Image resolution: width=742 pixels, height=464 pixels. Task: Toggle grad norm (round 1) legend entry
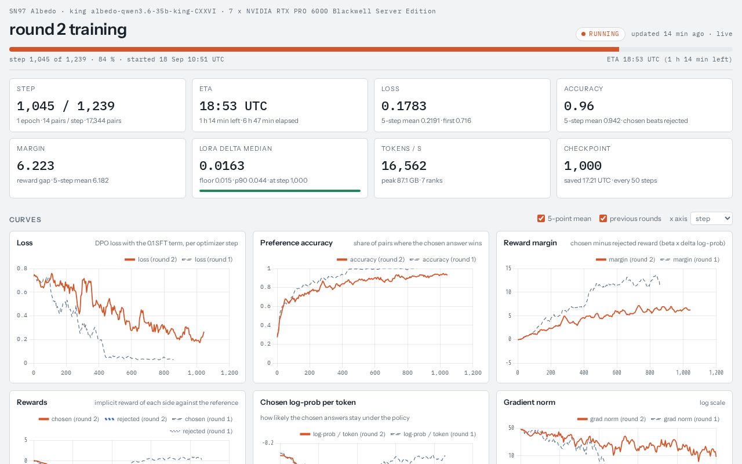(685, 419)
